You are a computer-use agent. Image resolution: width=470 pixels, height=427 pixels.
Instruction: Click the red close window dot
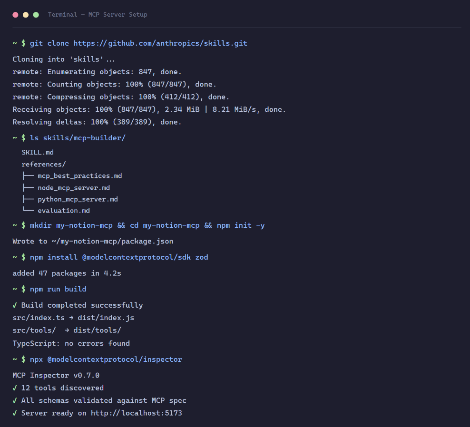(16, 15)
